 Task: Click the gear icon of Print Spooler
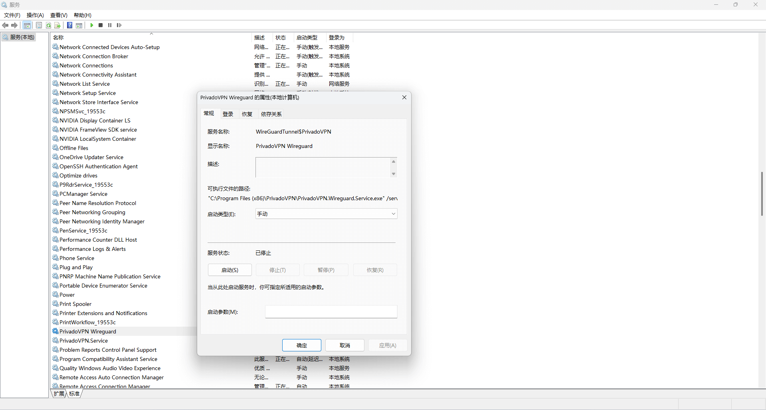tap(55, 304)
